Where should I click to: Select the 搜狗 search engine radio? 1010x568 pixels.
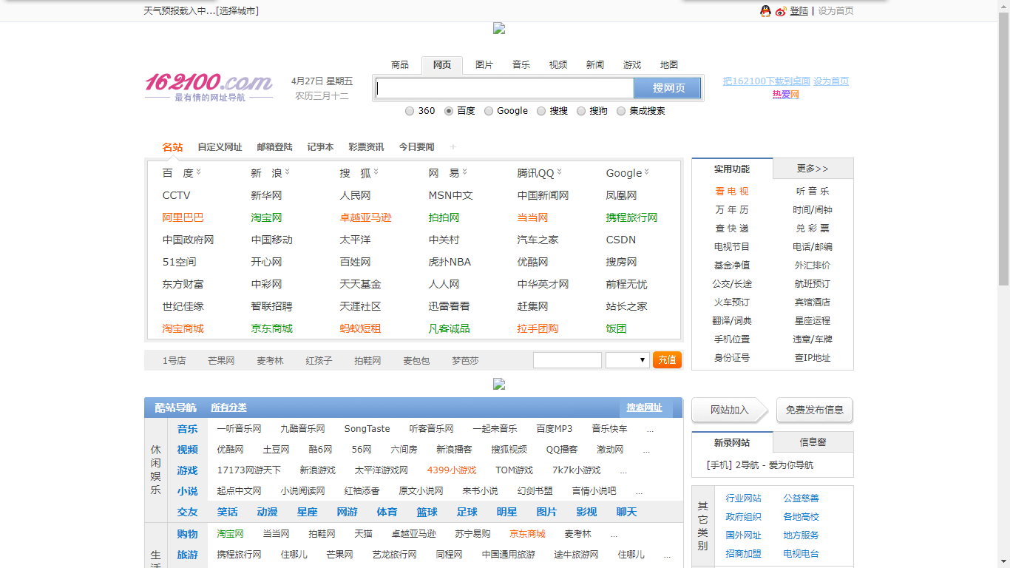click(581, 111)
